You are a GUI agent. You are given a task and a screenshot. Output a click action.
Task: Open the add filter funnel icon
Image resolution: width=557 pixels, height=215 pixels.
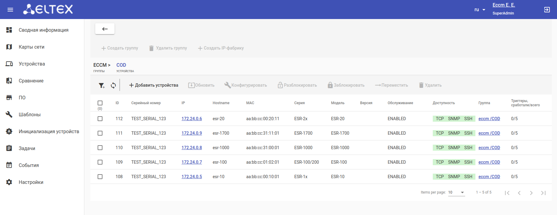tap(102, 85)
